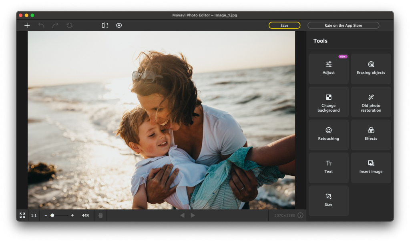The width and height of the screenshot is (410, 243).
Task: Click the info icon next to 2070x1380
Action: tap(300, 215)
